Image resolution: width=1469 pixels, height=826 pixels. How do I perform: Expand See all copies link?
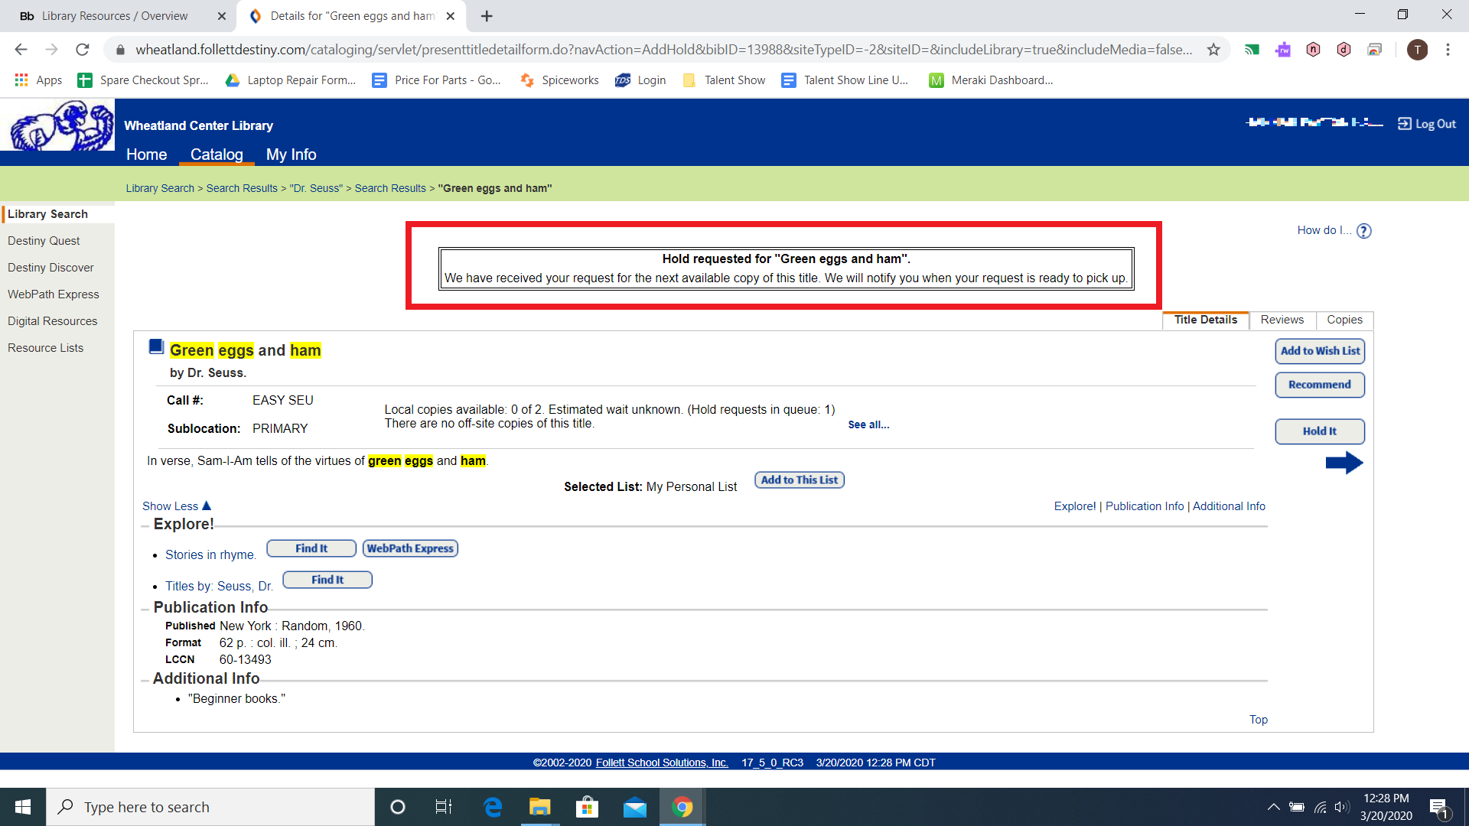coord(868,425)
